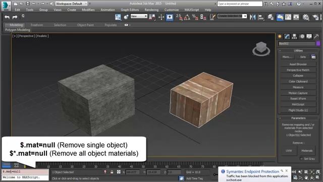This screenshot has height=182, width=323.
Task: Toggle the Percent Snap icon
Action: click(x=195, y=17)
